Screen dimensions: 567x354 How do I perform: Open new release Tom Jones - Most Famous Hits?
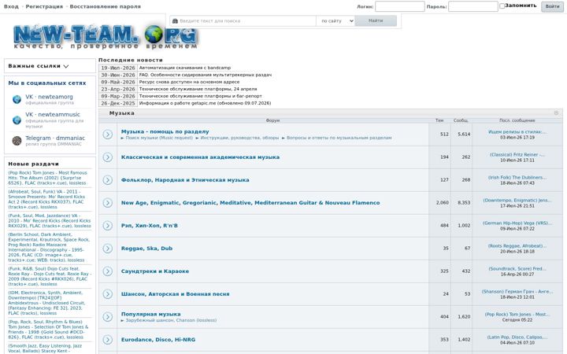click(47, 178)
